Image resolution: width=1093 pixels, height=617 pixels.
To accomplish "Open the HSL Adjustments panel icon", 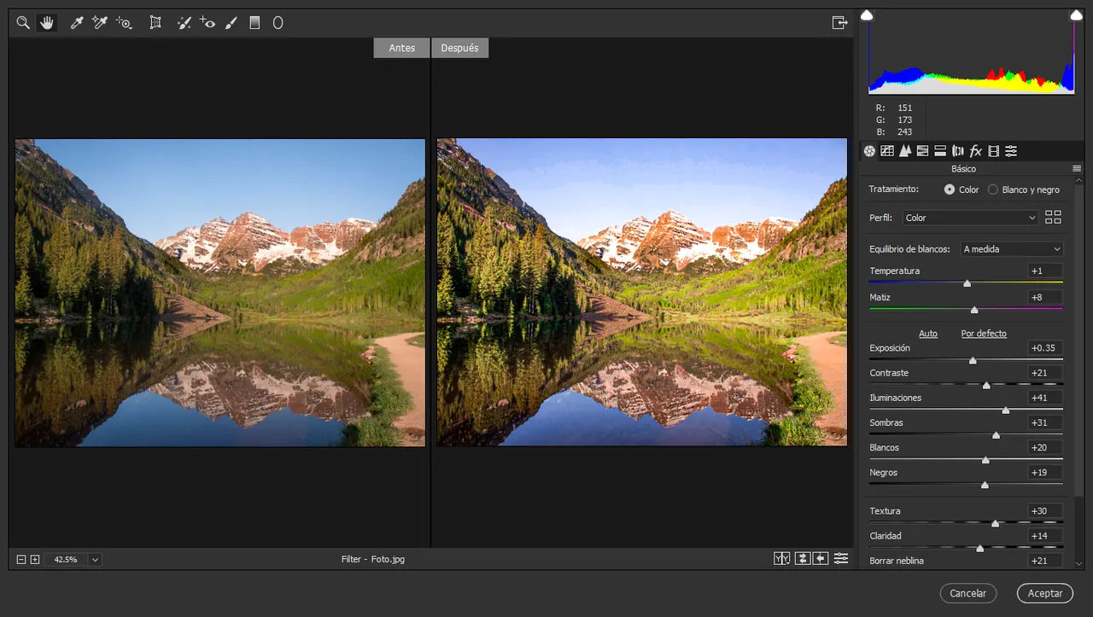I will (922, 151).
